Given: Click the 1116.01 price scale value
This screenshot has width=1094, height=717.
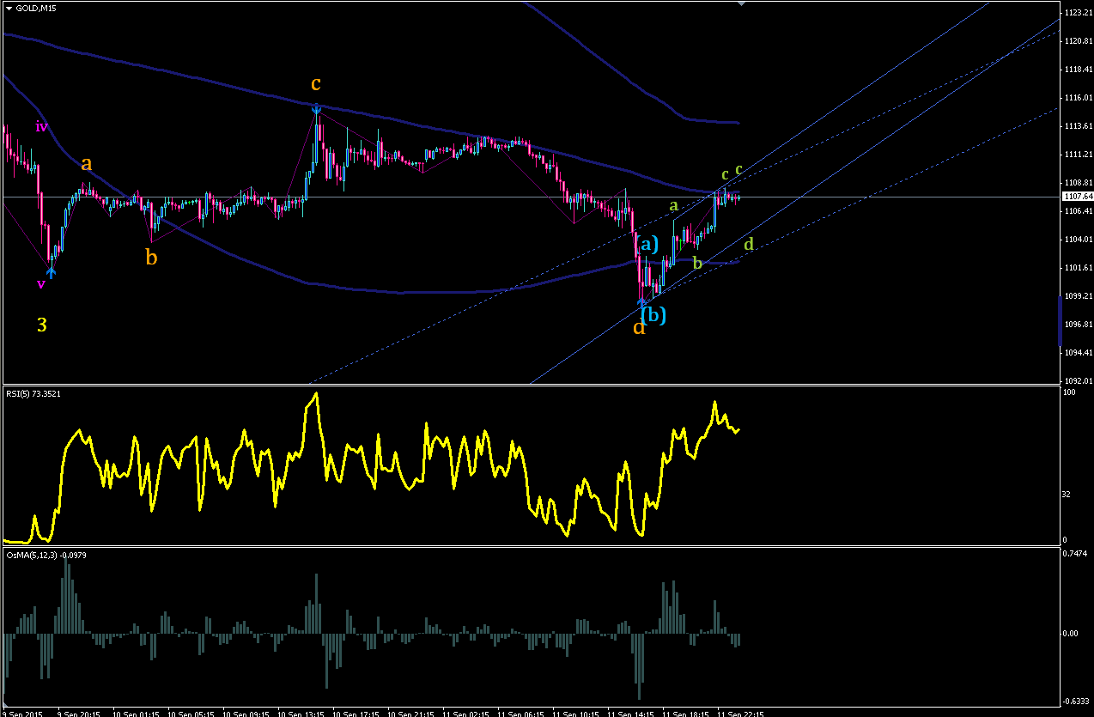Looking at the screenshot, I should [1078, 98].
